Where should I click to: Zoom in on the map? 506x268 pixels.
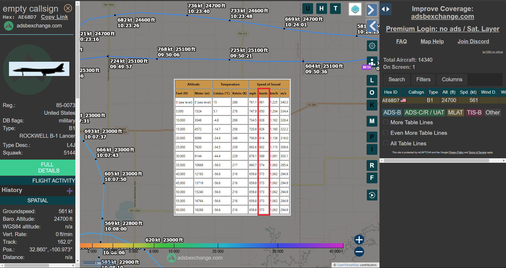coord(359,240)
